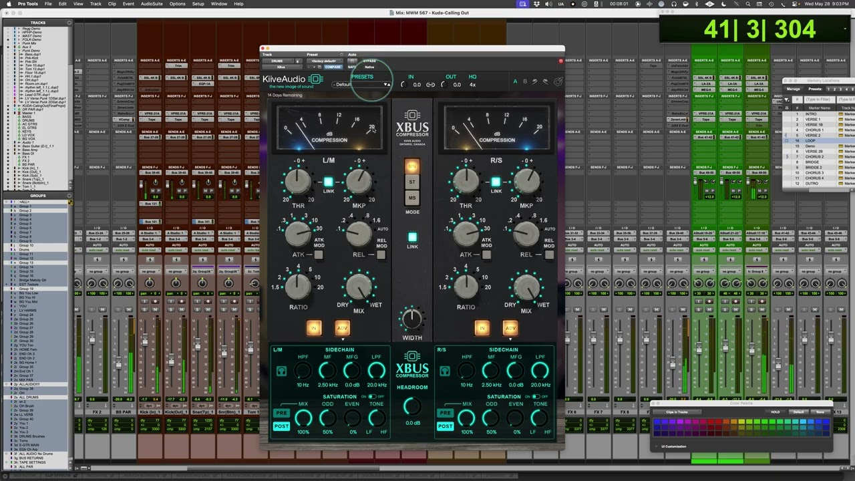Click the COMPARE button in plugin header

333,67
